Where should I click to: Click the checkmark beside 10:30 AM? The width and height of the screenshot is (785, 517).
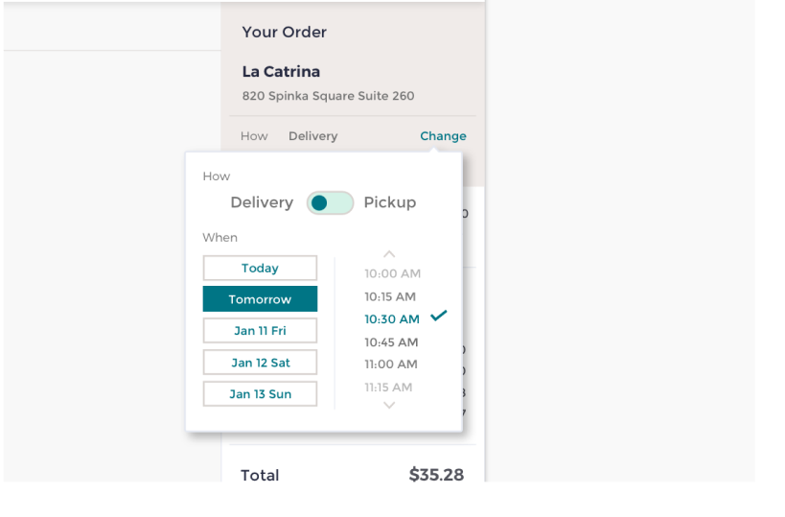tap(439, 316)
